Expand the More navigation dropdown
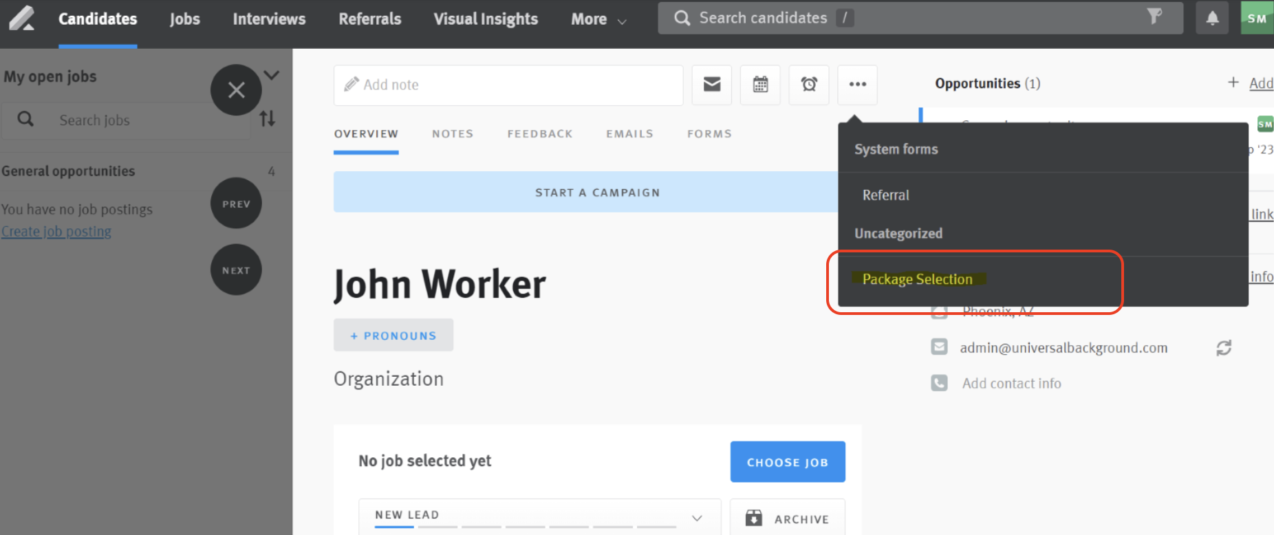This screenshot has height=535, width=1274. [x=598, y=19]
